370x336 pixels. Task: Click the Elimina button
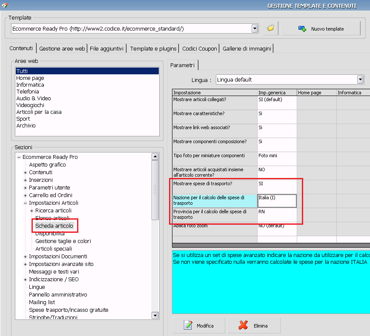point(254,325)
